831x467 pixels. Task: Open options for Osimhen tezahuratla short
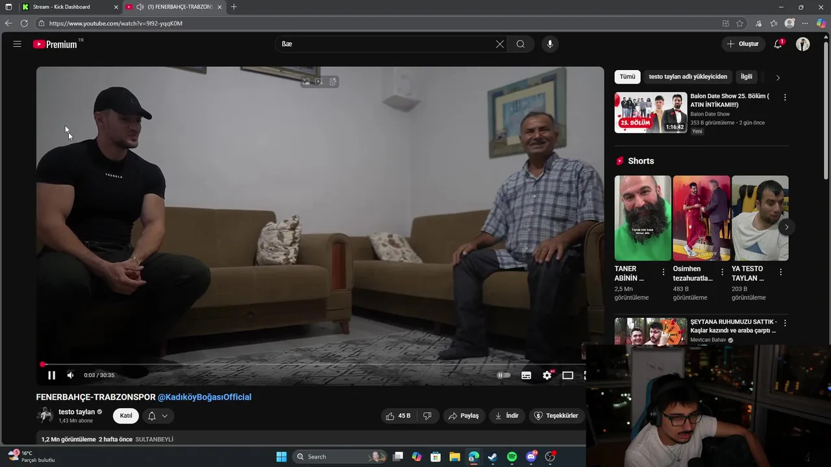(722, 272)
